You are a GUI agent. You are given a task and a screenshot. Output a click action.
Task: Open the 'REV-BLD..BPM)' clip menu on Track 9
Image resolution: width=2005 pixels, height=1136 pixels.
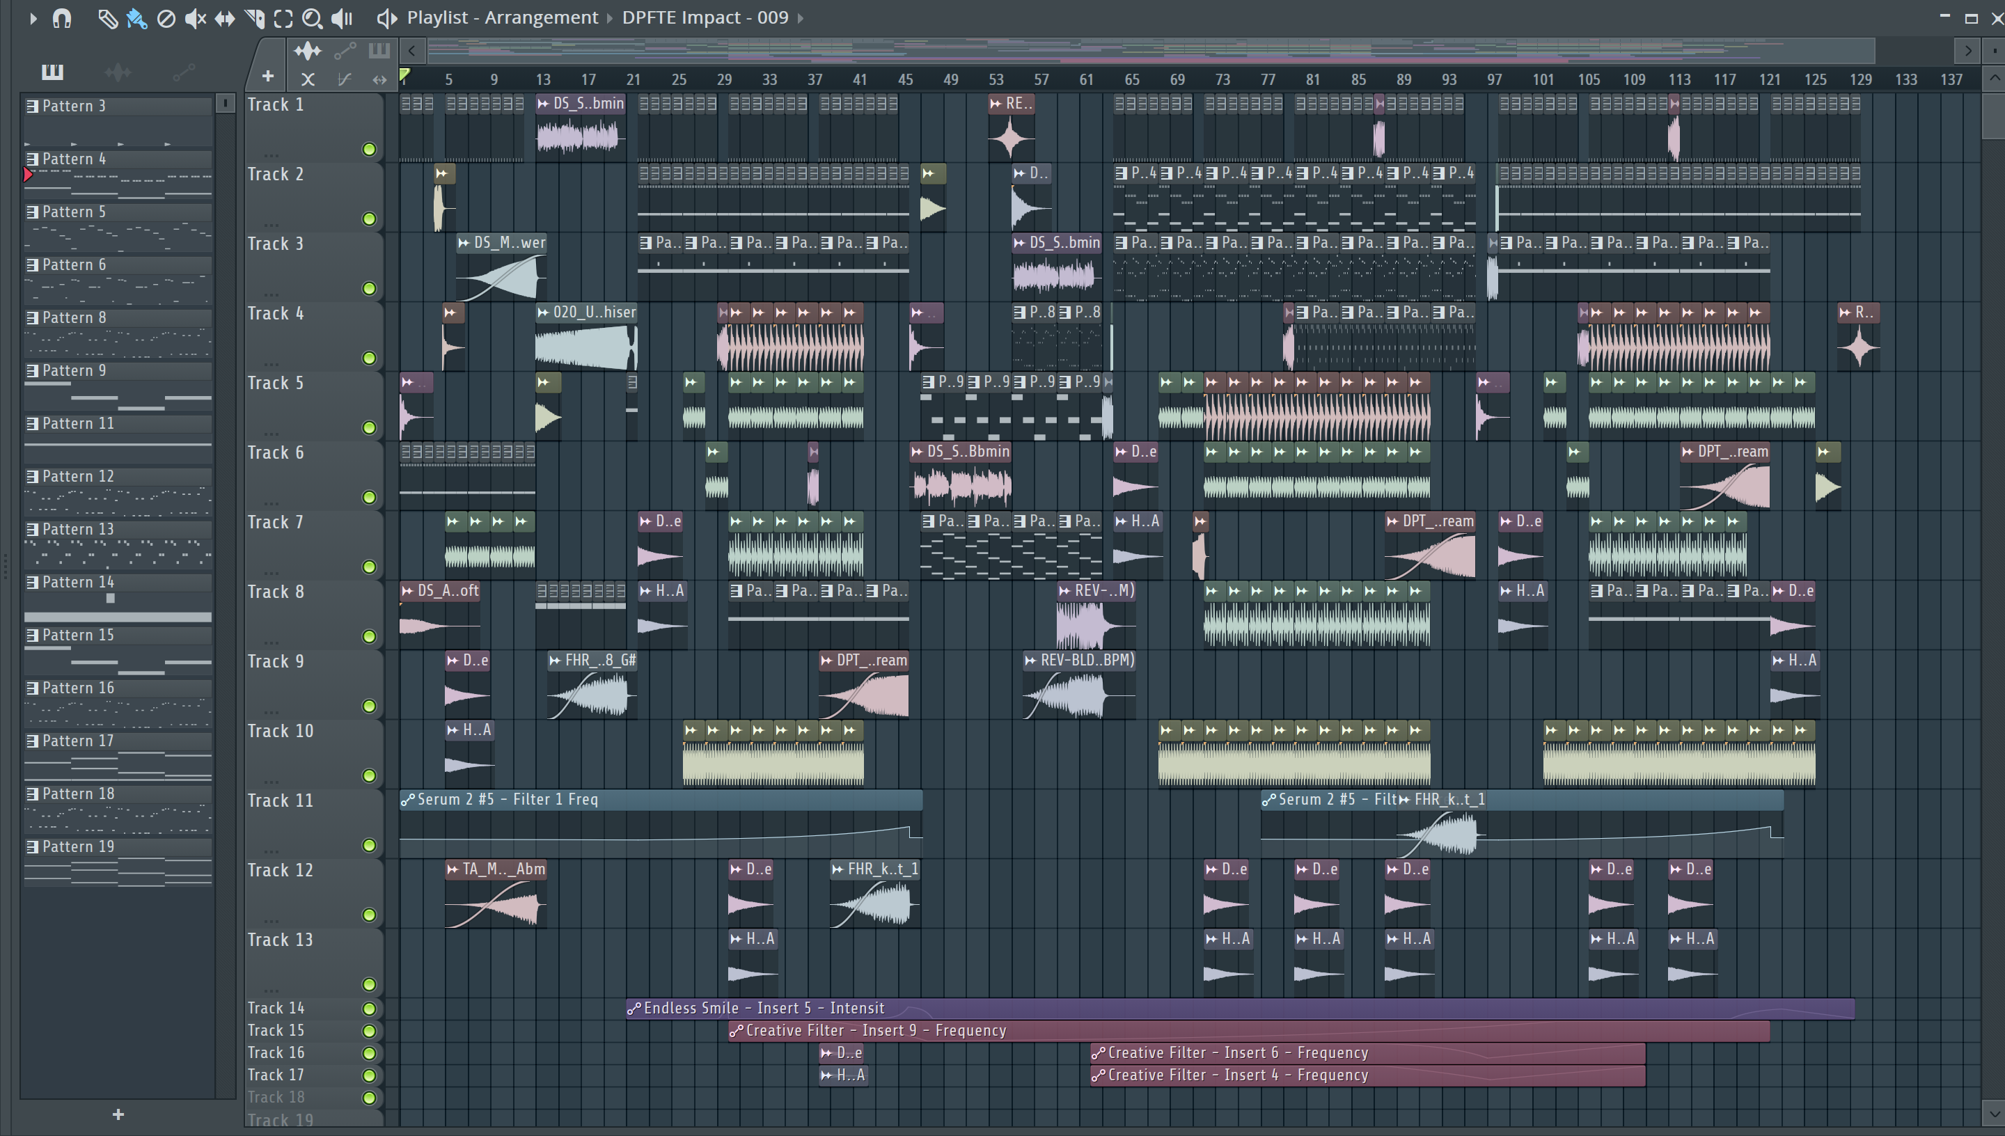pos(1030,661)
